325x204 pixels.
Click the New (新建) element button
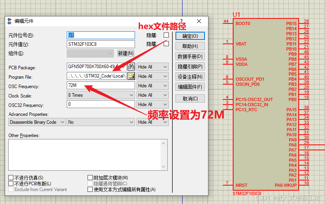pyautogui.click(x=126, y=53)
